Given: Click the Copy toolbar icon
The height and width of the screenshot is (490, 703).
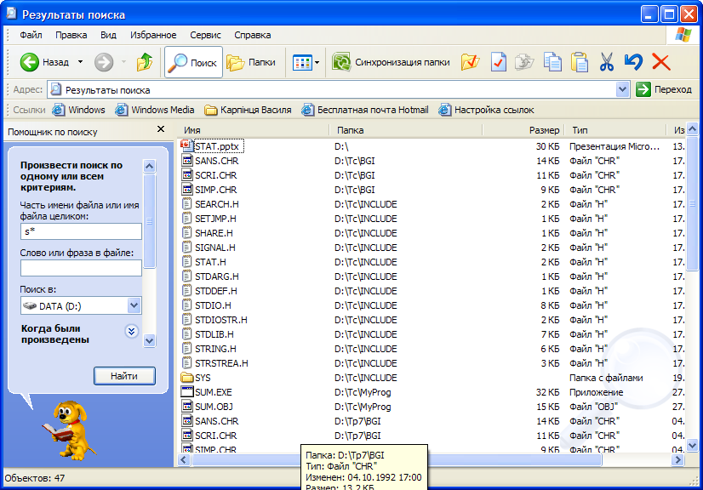Looking at the screenshot, I should tap(552, 62).
